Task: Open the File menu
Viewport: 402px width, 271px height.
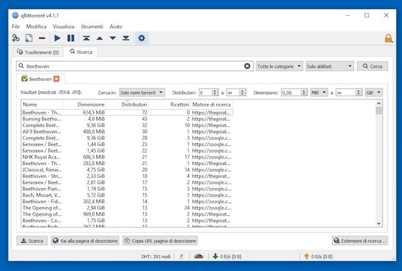Action: tap(16, 26)
